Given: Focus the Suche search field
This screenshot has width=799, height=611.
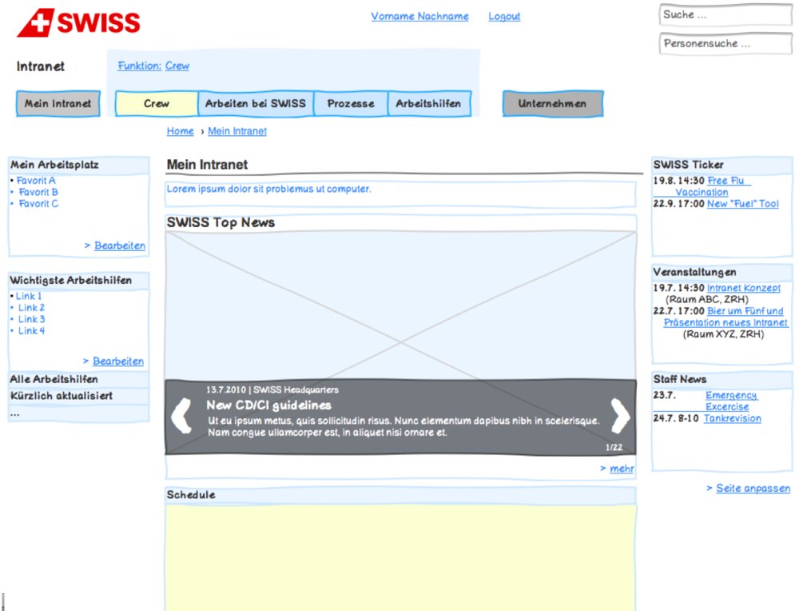Looking at the screenshot, I should (725, 15).
